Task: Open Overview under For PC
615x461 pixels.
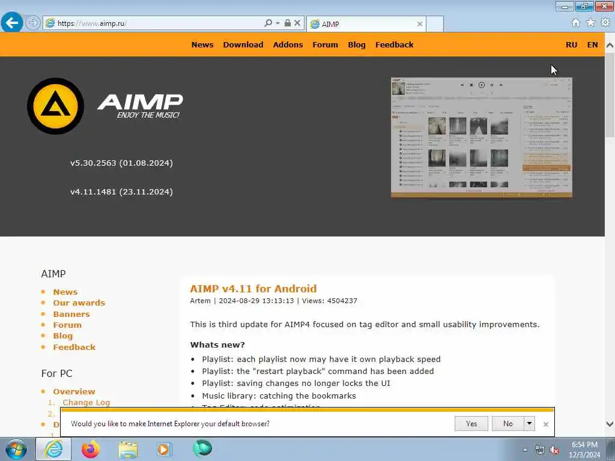Action: 74,391
